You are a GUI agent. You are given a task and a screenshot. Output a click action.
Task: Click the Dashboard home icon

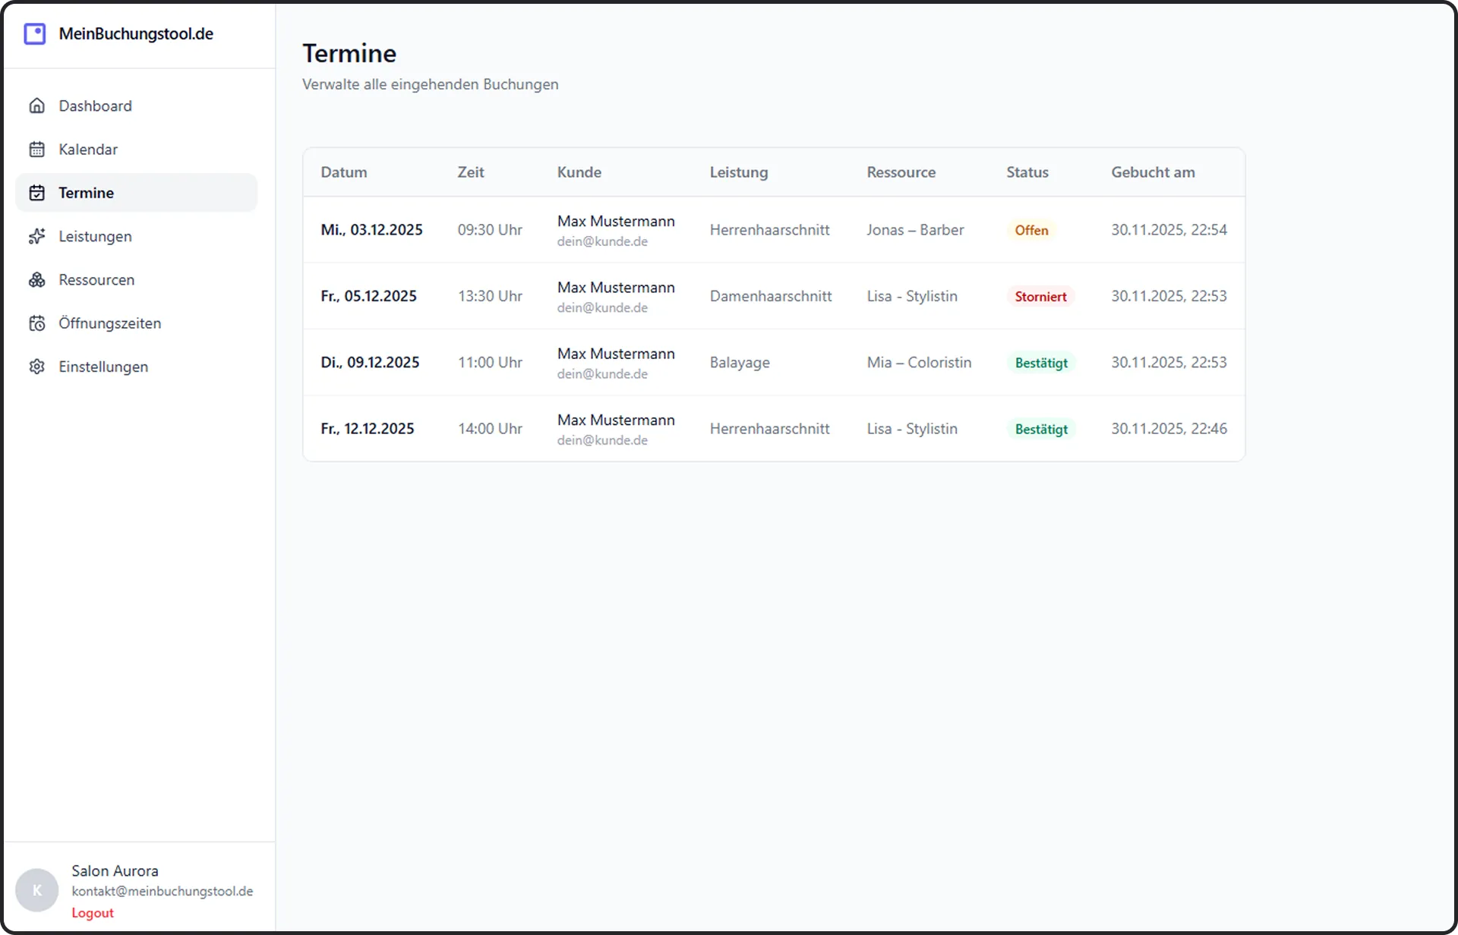(36, 106)
